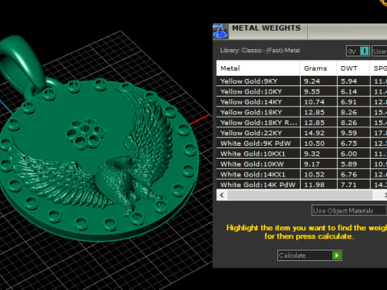
Task: Select the Yellow Gold:18KY row
Action: pos(302,112)
